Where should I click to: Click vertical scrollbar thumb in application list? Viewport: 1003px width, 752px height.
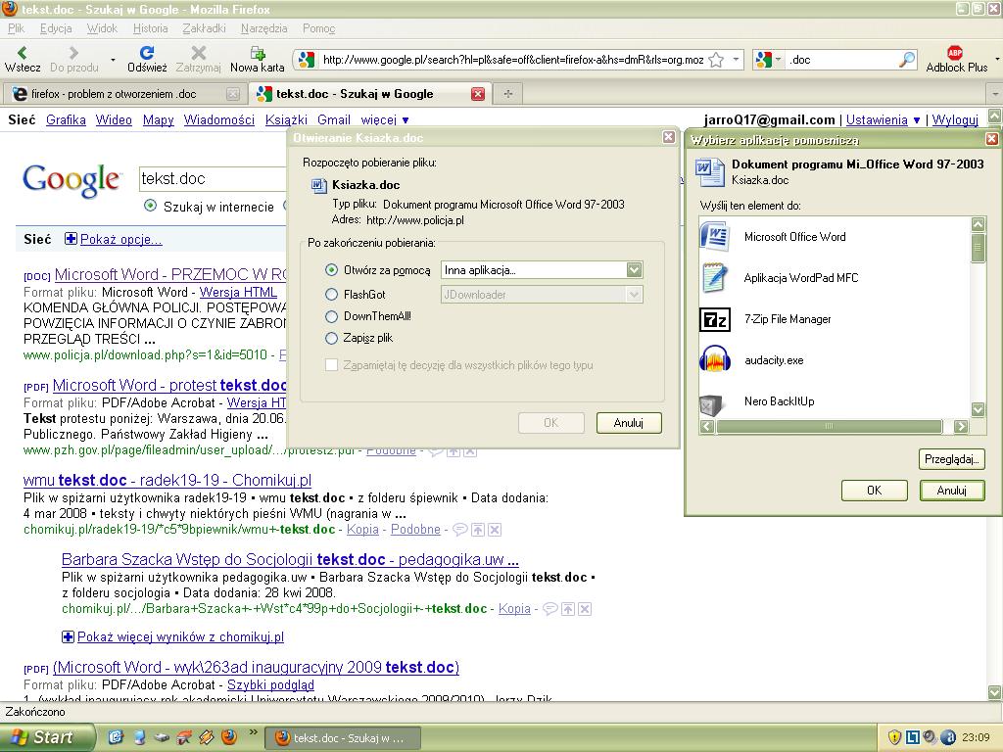(979, 248)
